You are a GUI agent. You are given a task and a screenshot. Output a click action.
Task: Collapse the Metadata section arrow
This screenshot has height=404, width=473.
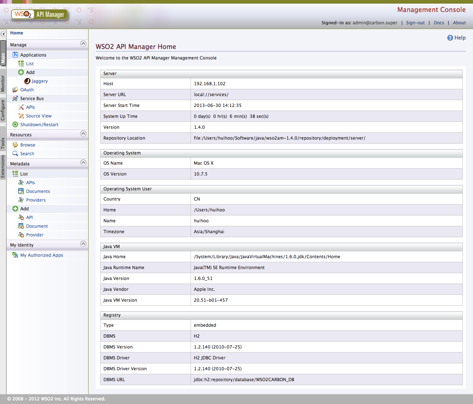[83, 162]
